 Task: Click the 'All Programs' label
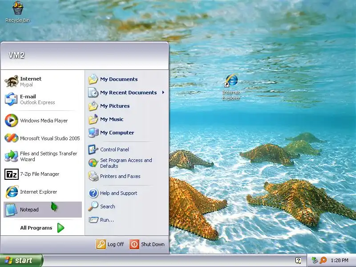coord(36,228)
